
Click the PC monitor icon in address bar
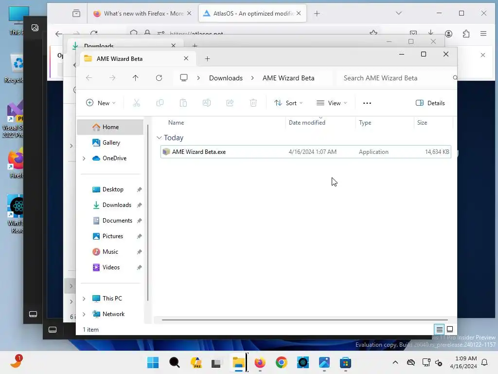coord(184,78)
